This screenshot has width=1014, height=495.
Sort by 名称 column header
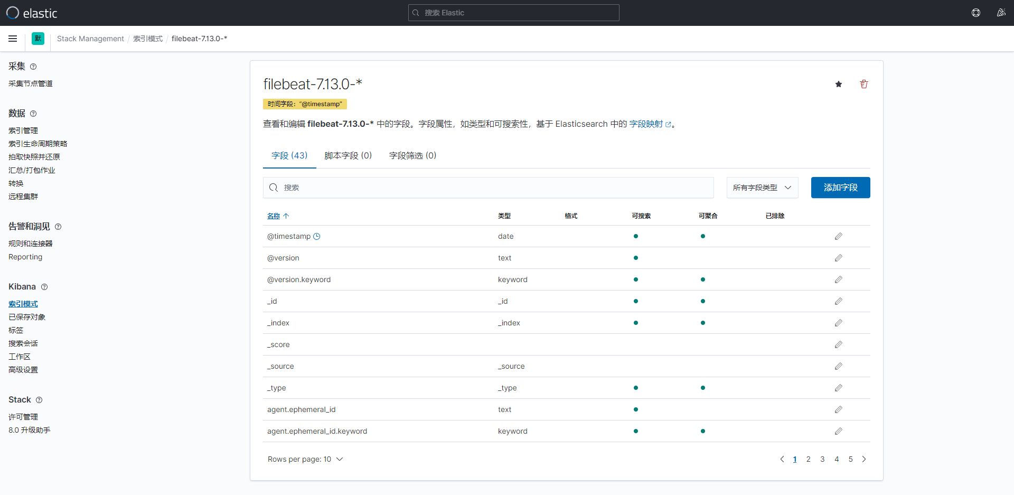pos(278,216)
